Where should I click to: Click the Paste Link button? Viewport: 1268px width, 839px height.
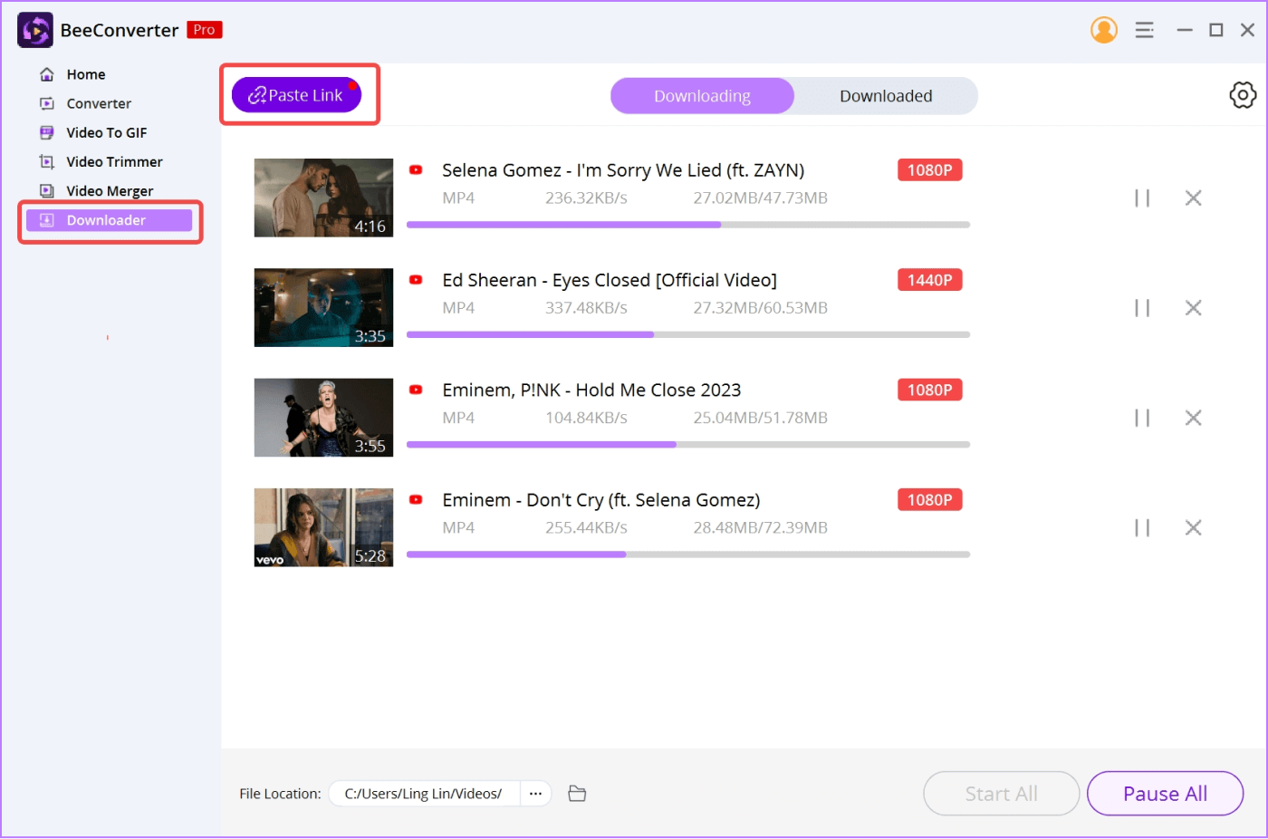point(296,95)
